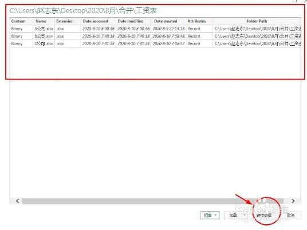The width and height of the screenshot is (307, 230).
Task: Click date created 2020-8-10 7:38:48
Action: pos(168,36)
